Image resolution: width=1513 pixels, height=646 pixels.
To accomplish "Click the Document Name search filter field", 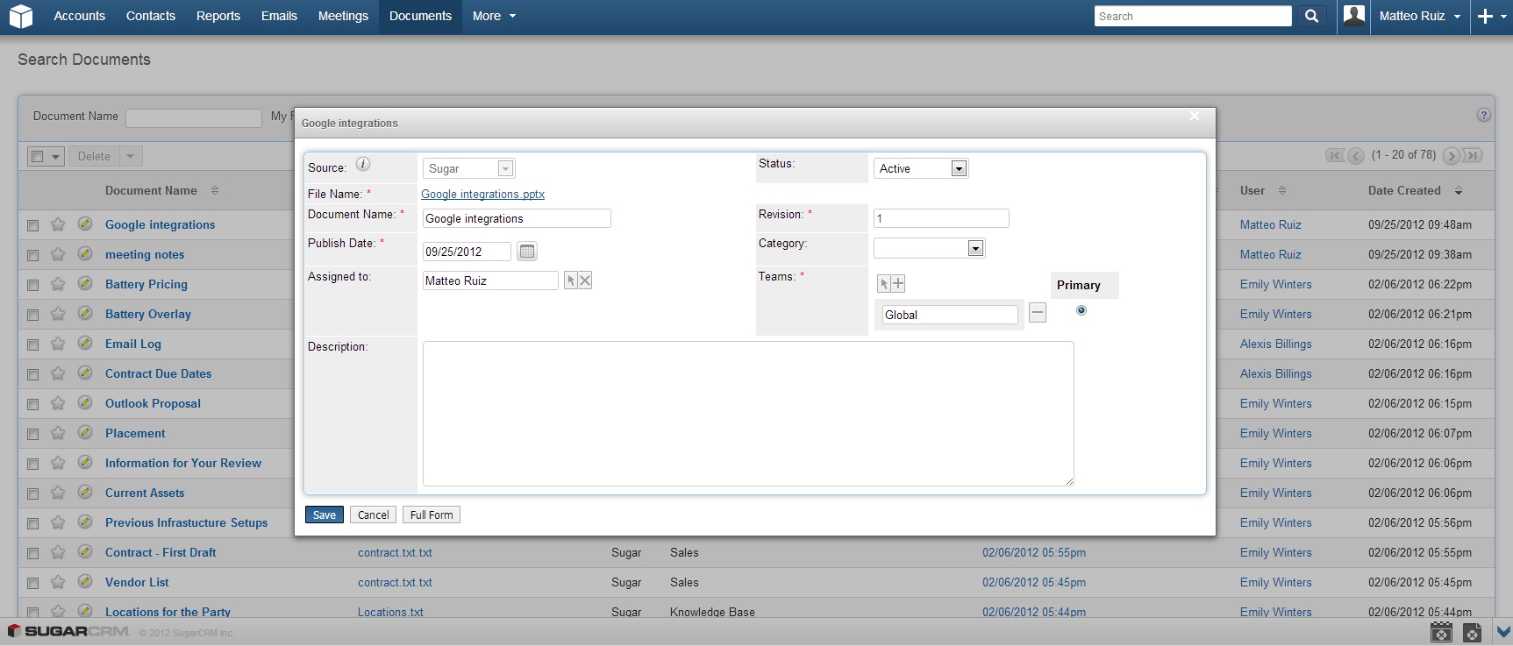I will 194,117.
